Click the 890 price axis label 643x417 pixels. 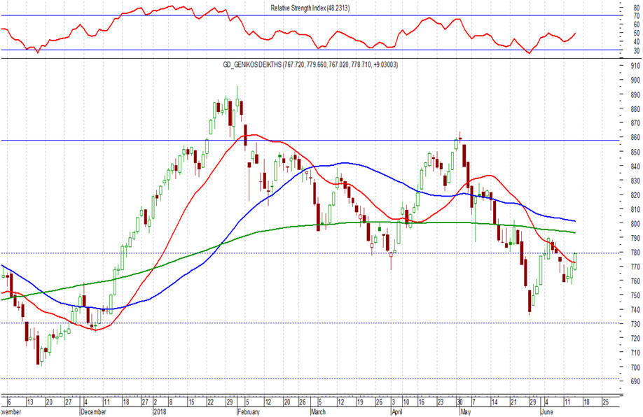[635, 94]
